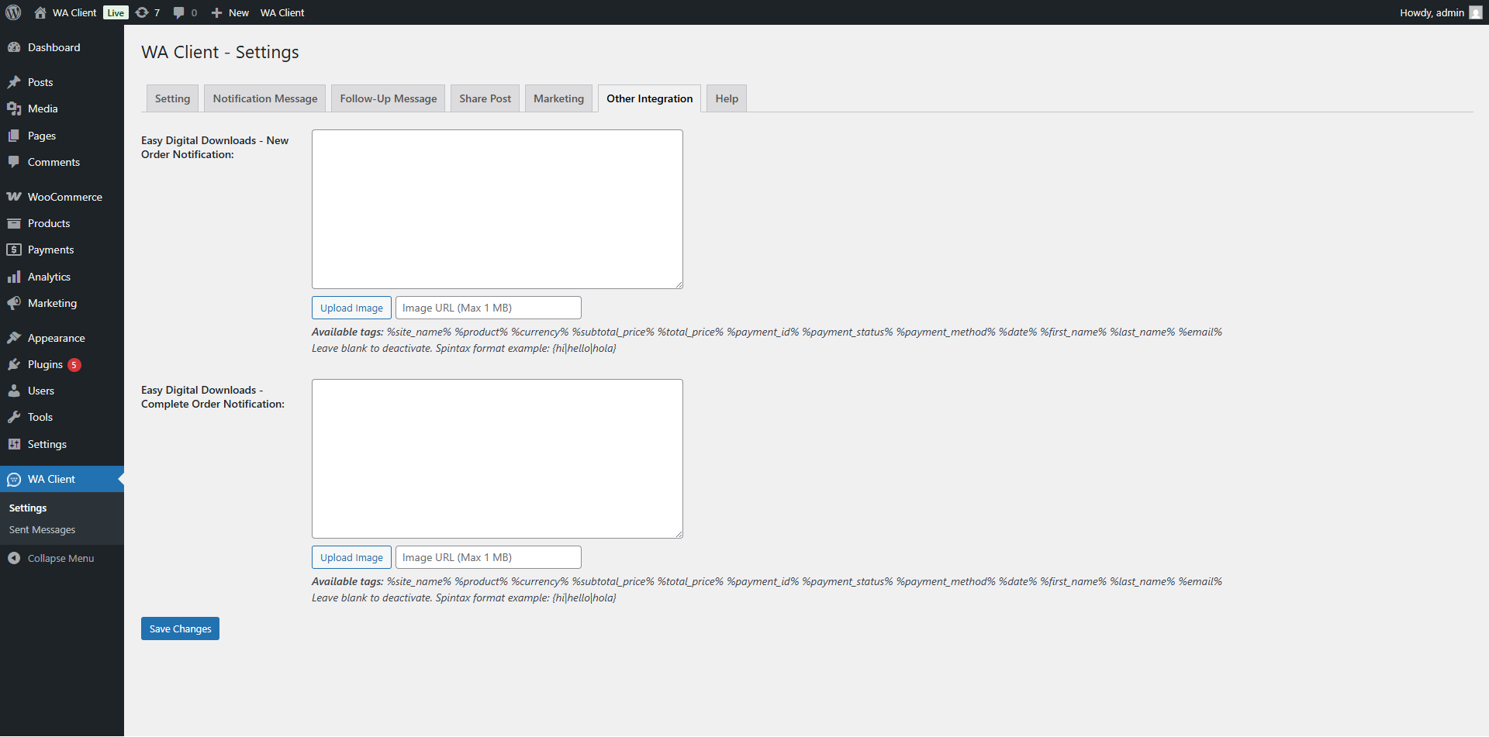Open the Appearance menu in sidebar
This screenshot has width=1489, height=737.
[56, 338]
